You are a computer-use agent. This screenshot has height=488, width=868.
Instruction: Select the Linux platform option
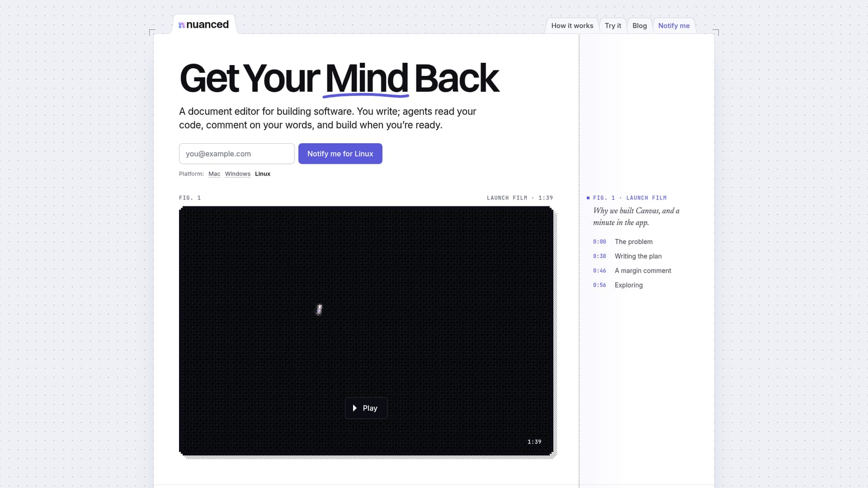coord(263,174)
